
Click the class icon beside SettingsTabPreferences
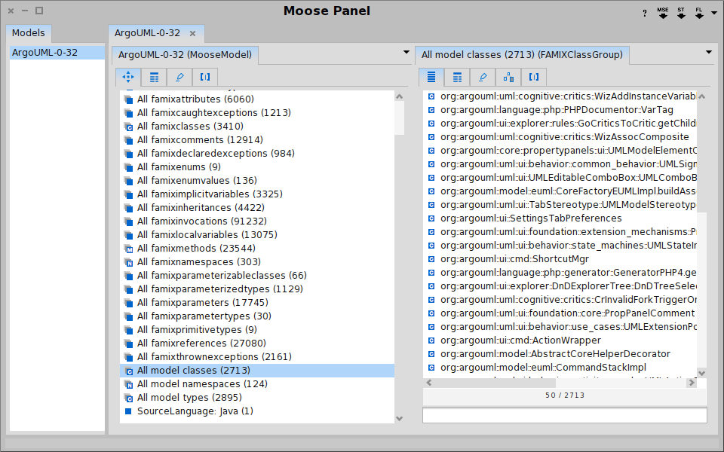tap(431, 218)
